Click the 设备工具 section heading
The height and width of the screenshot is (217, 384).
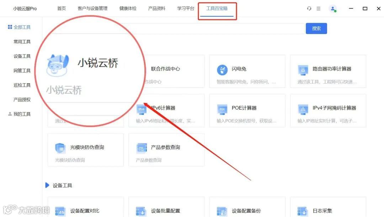click(63, 185)
